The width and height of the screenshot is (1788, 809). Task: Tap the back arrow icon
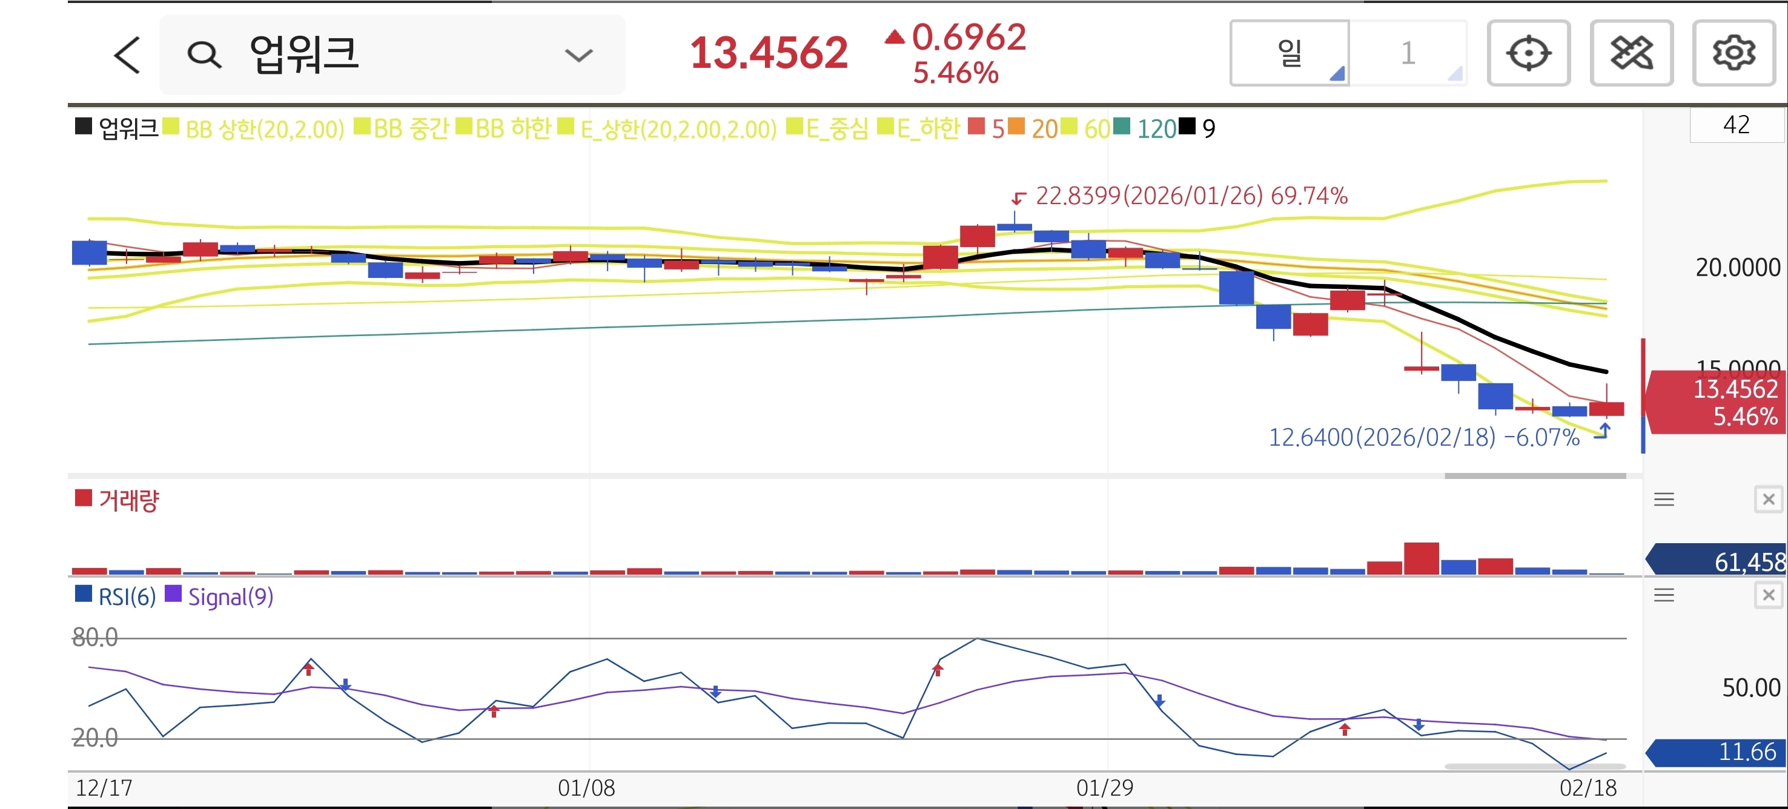pos(127,55)
